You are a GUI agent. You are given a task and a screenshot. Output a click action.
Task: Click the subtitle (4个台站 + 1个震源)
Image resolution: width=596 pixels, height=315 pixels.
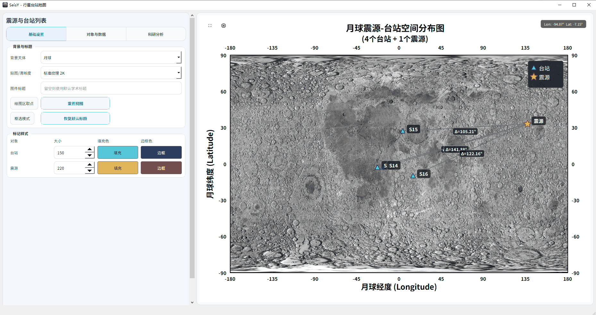pyautogui.click(x=395, y=39)
